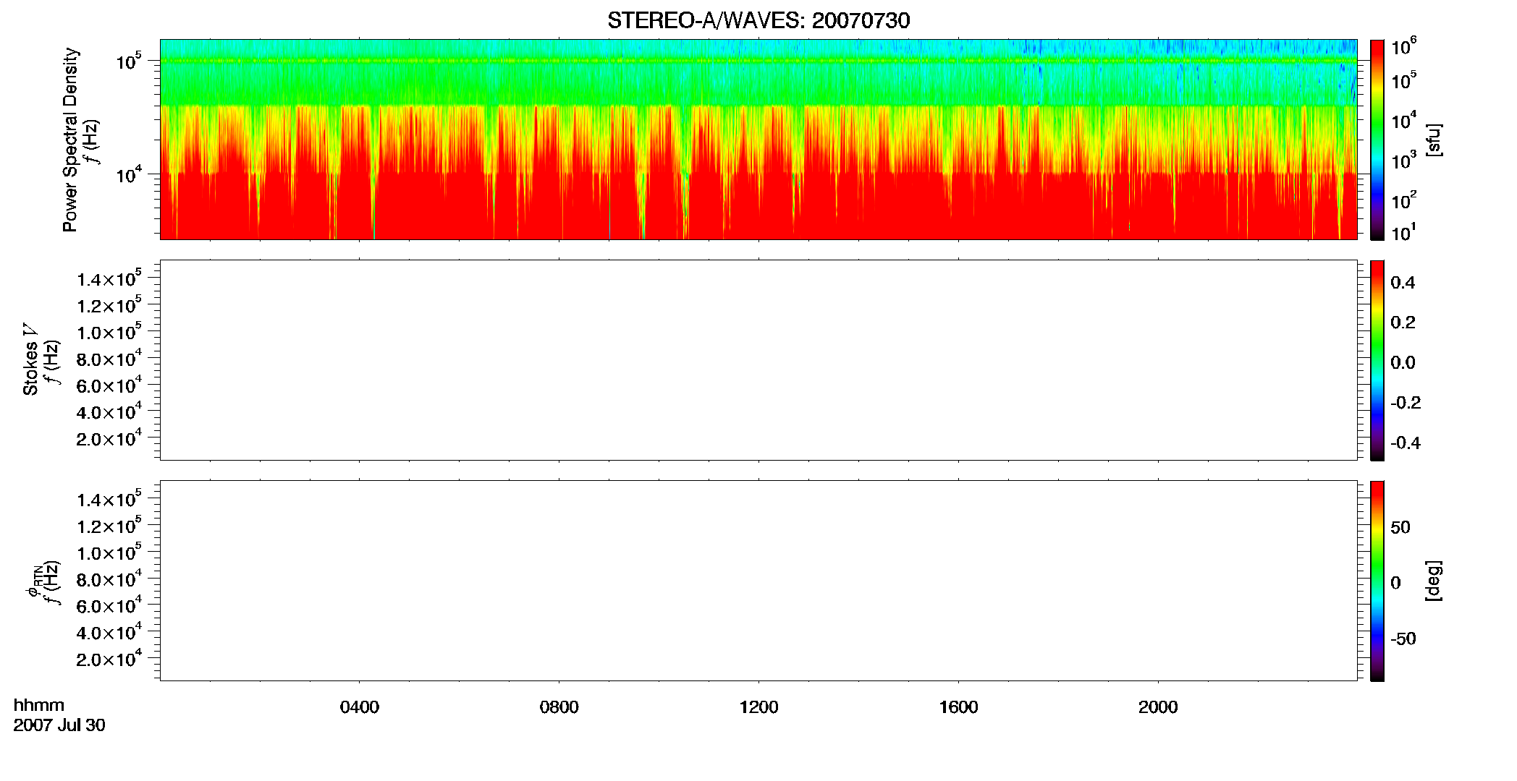
Task: Click the "0.2" label on Stokes color bar
Action: pyautogui.click(x=1403, y=323)
